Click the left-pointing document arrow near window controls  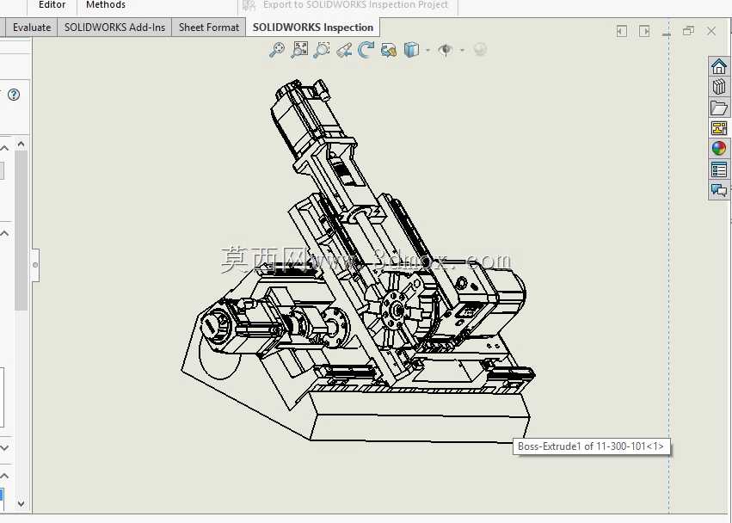click(x=621, y=31)
